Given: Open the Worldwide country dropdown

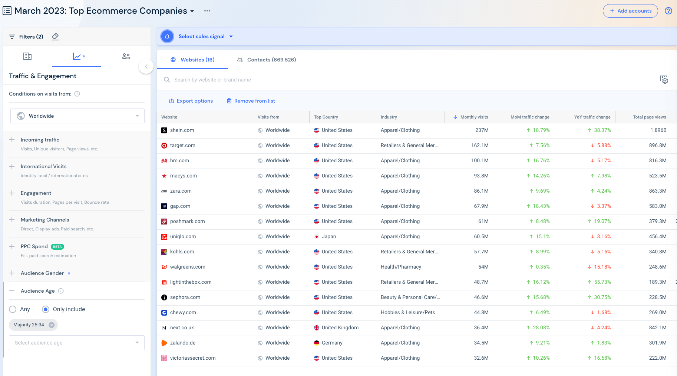Looking at the screenshot, I should click(77, 116).
